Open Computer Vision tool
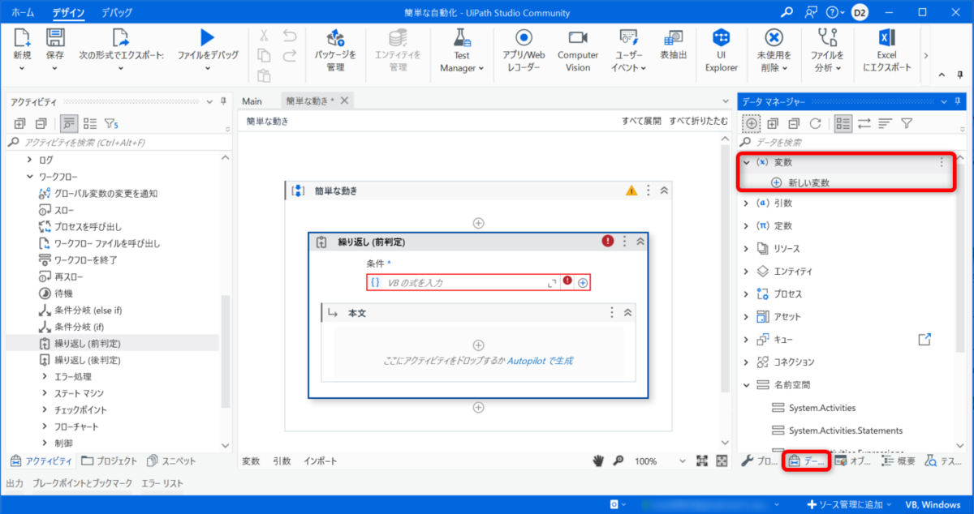974x514 pixels. (x=578, y=51)
